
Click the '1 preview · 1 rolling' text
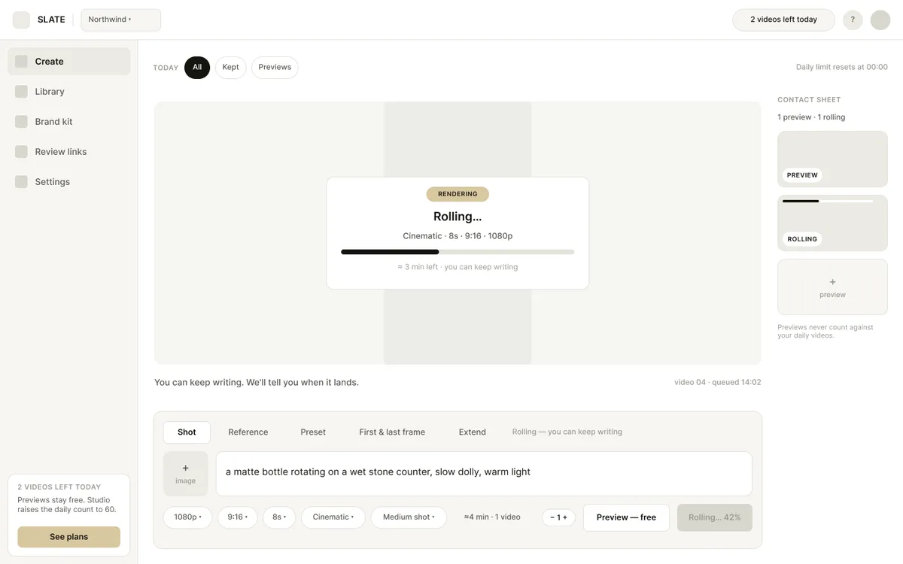811,117
